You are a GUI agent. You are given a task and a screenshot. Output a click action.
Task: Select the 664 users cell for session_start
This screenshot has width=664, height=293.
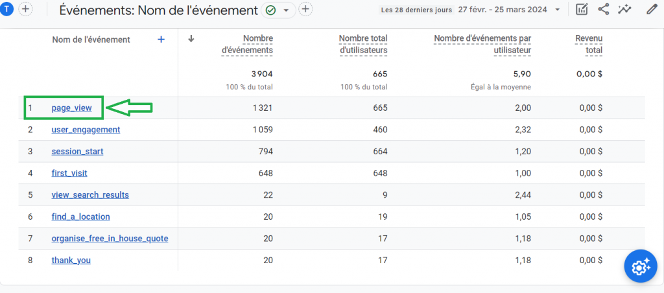click(x=379, y=151)
